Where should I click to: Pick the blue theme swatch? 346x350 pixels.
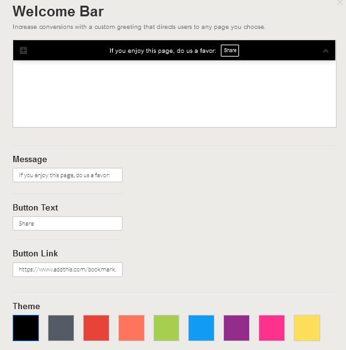[x=201, y=328]
